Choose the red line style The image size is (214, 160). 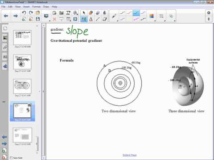click(129, 13)
